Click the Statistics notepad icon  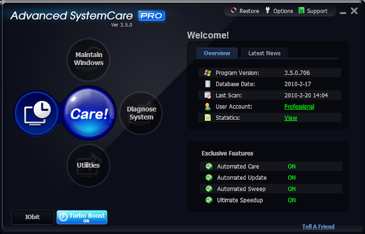click(x=208, y=118)
